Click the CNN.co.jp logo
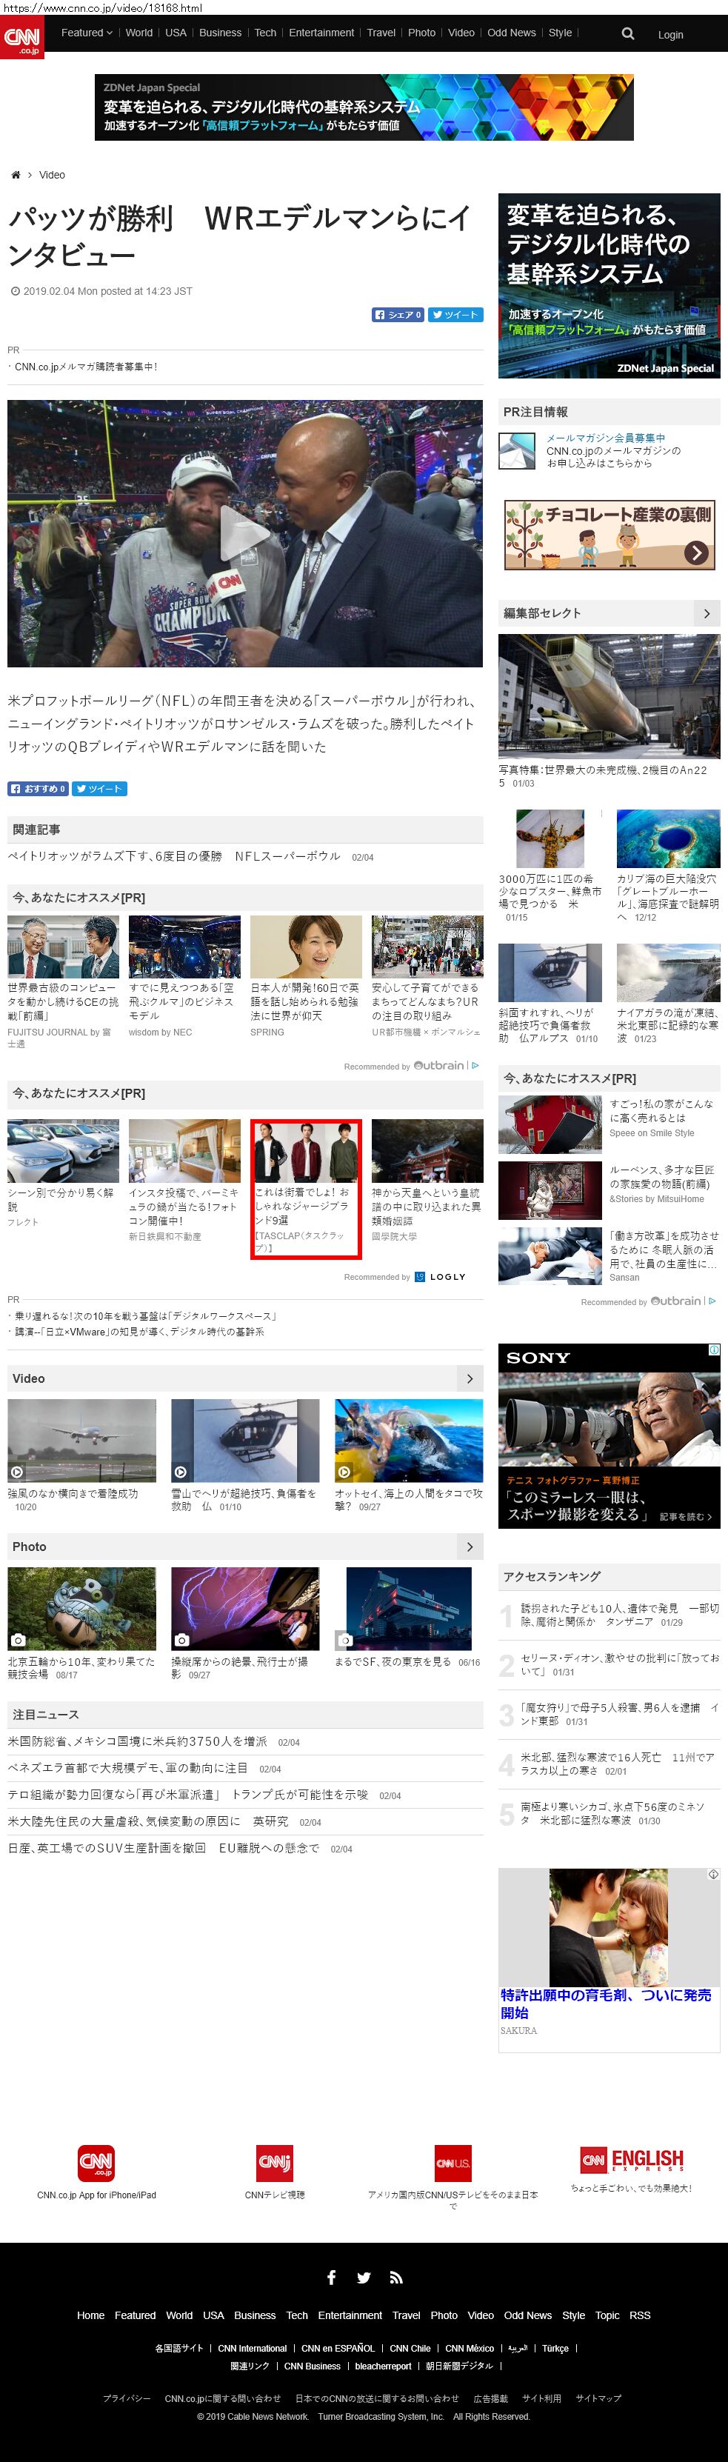The height and width of the screenshot is (2462, 728). pos(22,37)
